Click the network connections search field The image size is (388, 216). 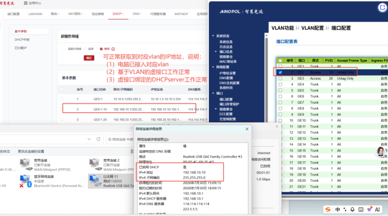120,139
